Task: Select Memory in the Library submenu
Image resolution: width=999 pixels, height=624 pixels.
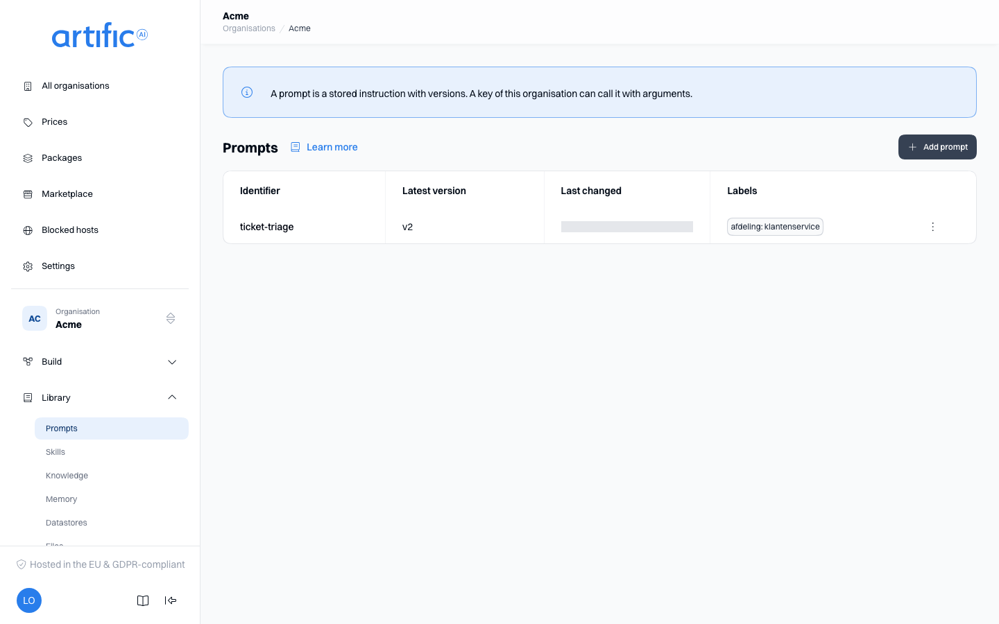Action: pos(112,499)
